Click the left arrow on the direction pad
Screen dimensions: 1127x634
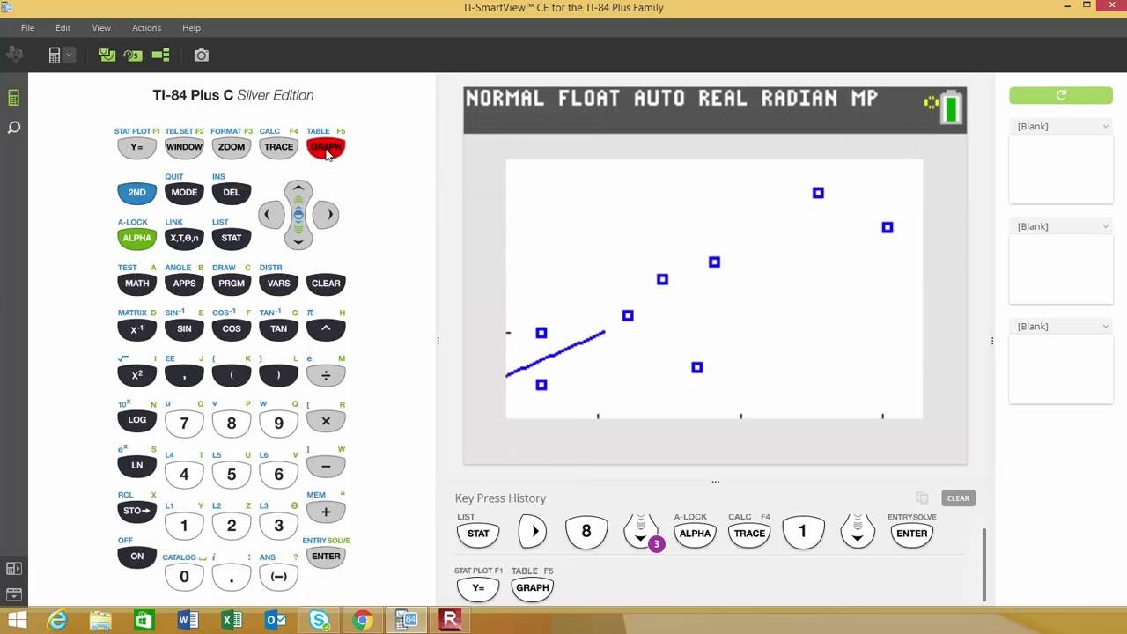pyautogui.click(x=270, y=214)
